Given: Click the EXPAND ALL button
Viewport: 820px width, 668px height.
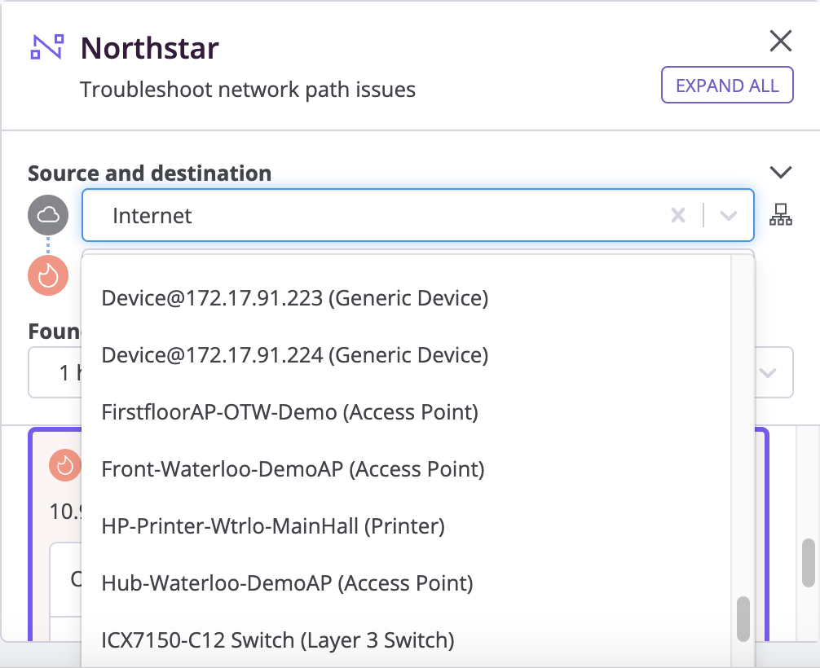Looking at the screenshot, I should click(726, 85).
